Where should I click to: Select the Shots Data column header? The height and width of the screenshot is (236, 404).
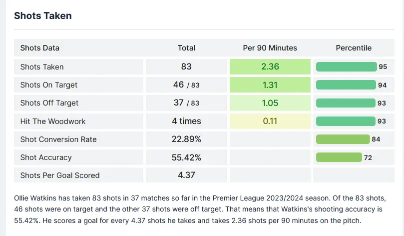[40, 48]
